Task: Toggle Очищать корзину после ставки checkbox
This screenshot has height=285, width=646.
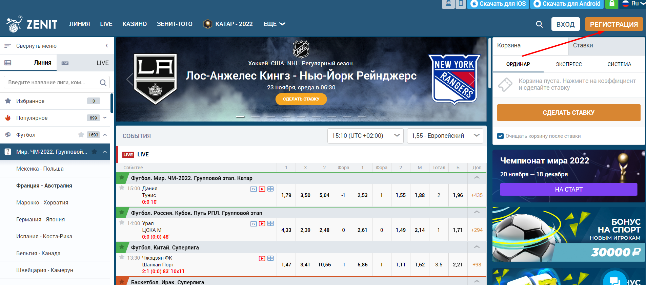Action: [x=500, y=136]
